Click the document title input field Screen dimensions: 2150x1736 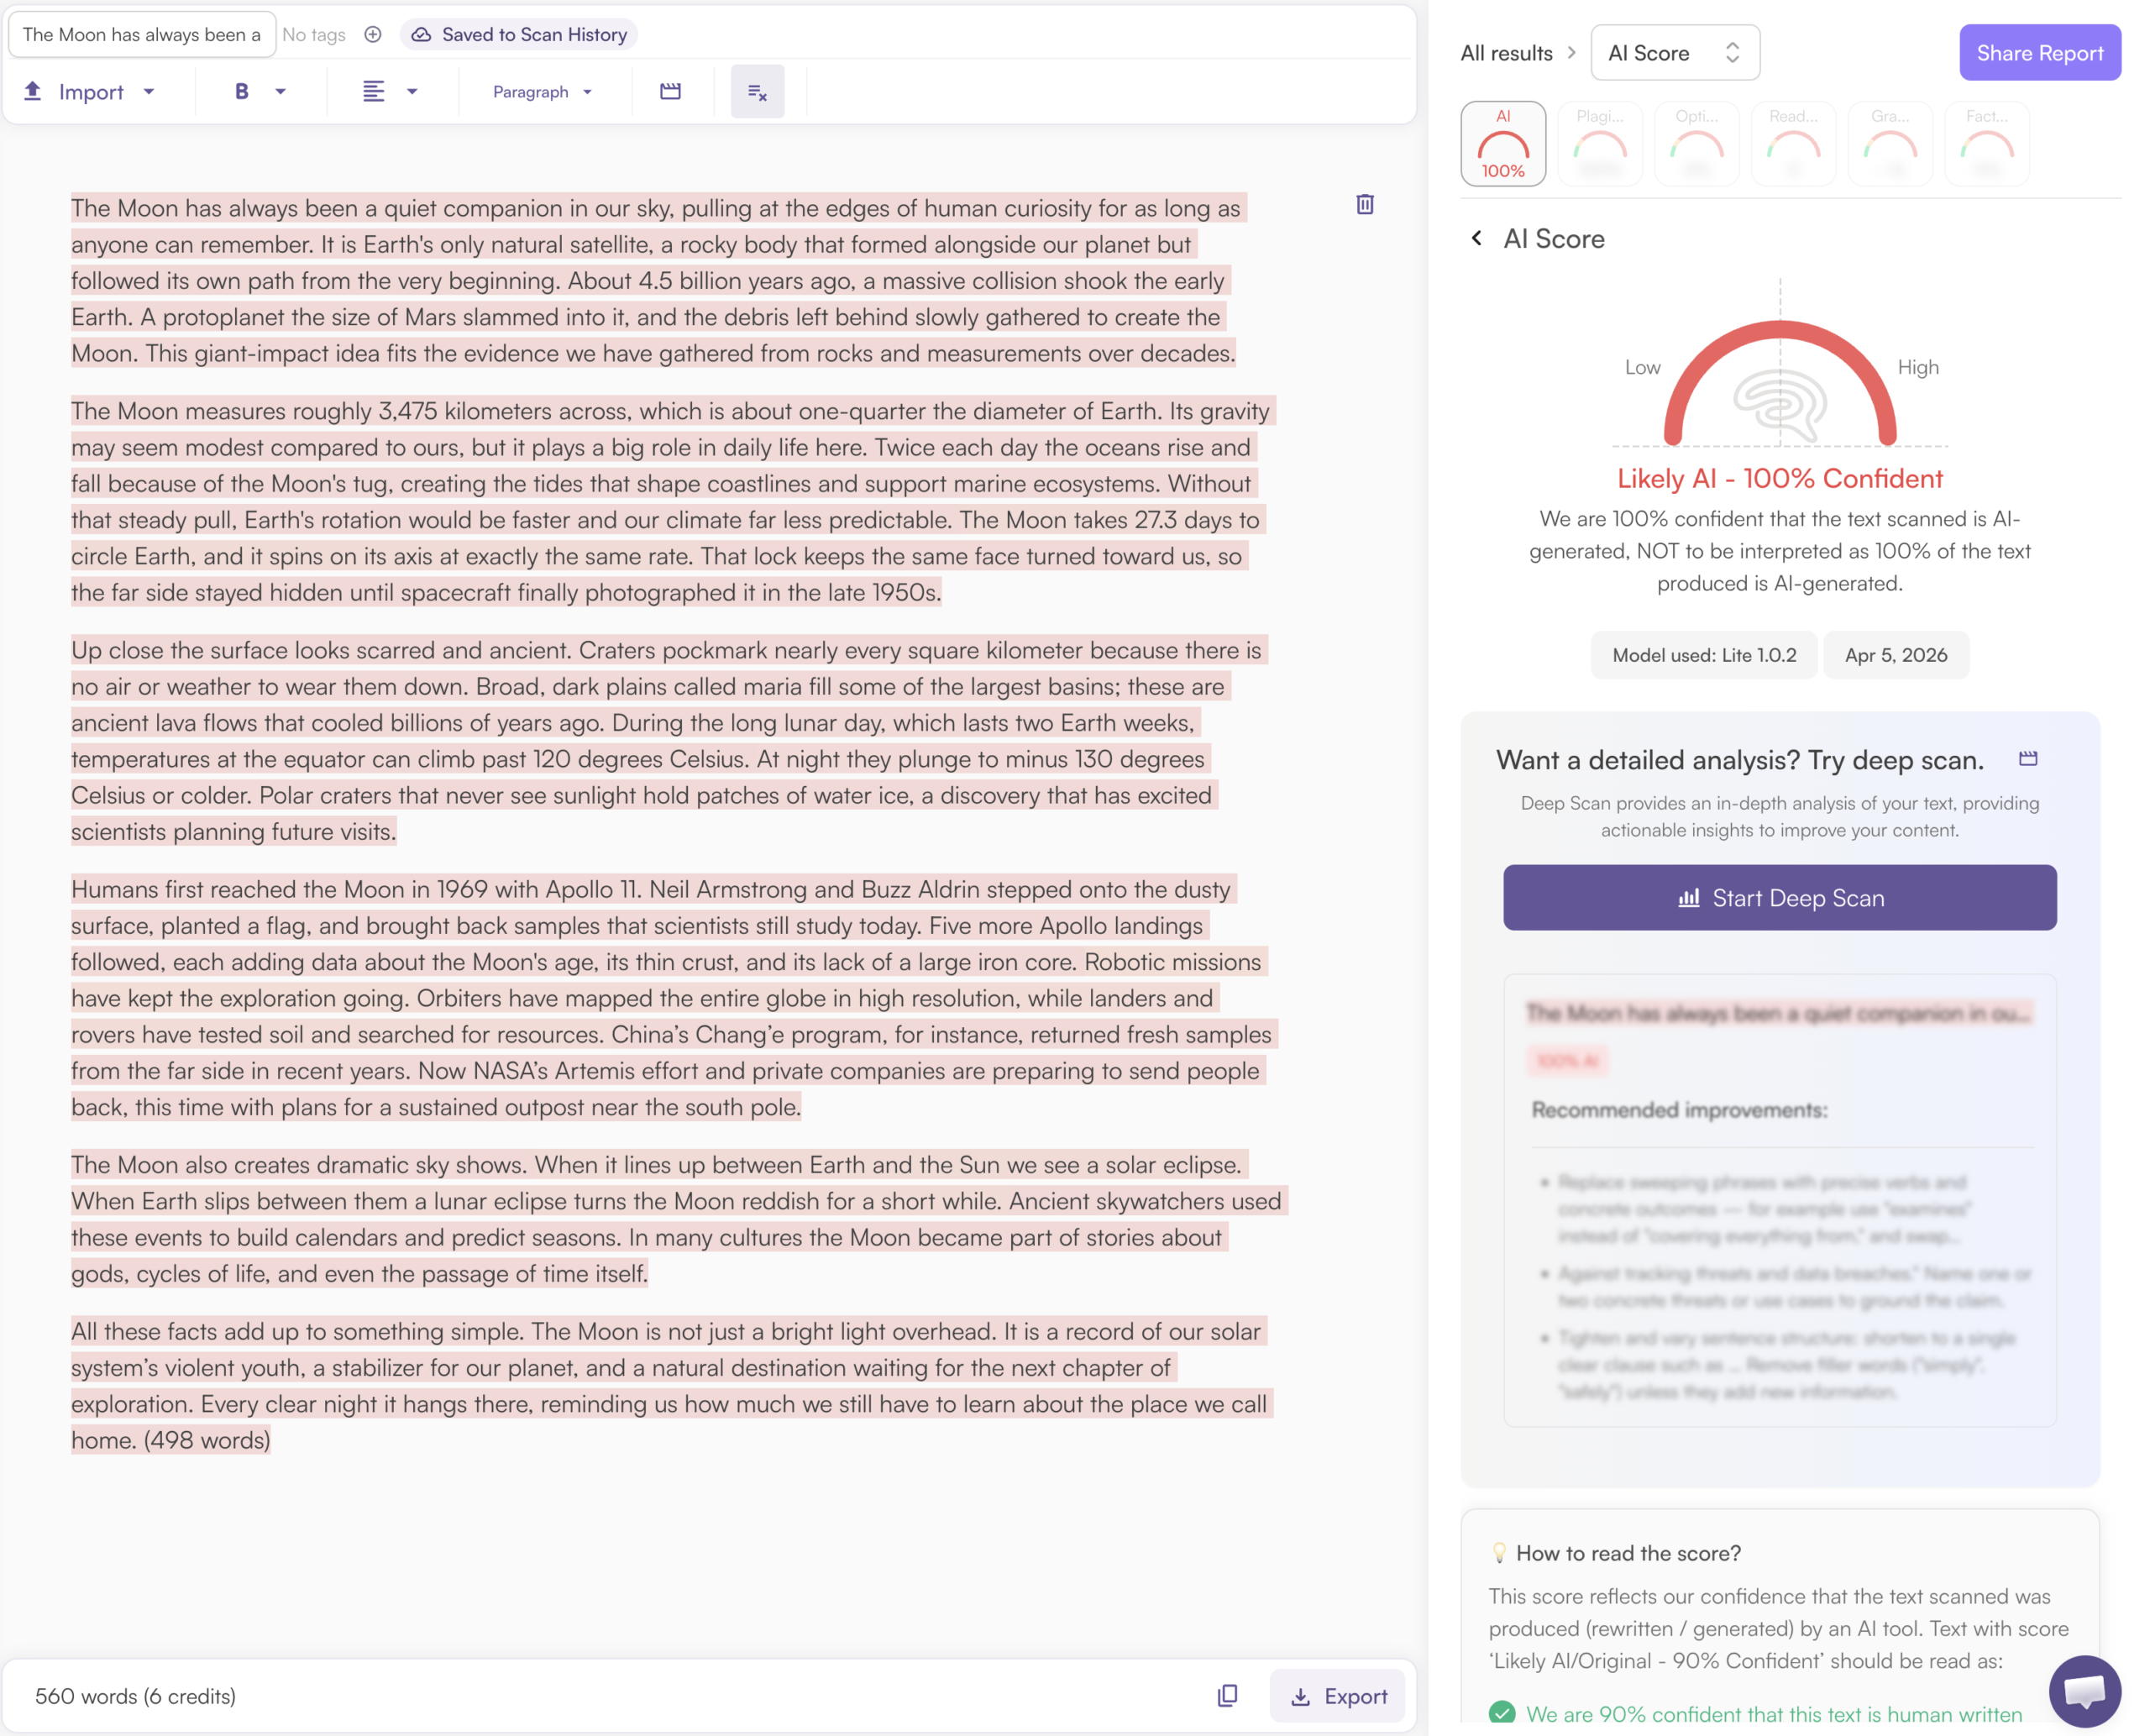coord(141,35)
